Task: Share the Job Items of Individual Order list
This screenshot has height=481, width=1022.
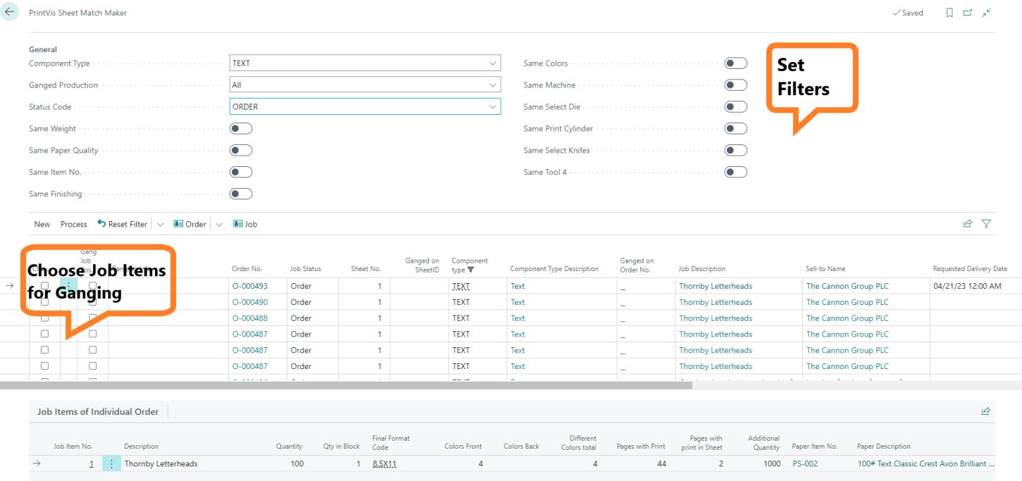Action: (986, 411)
